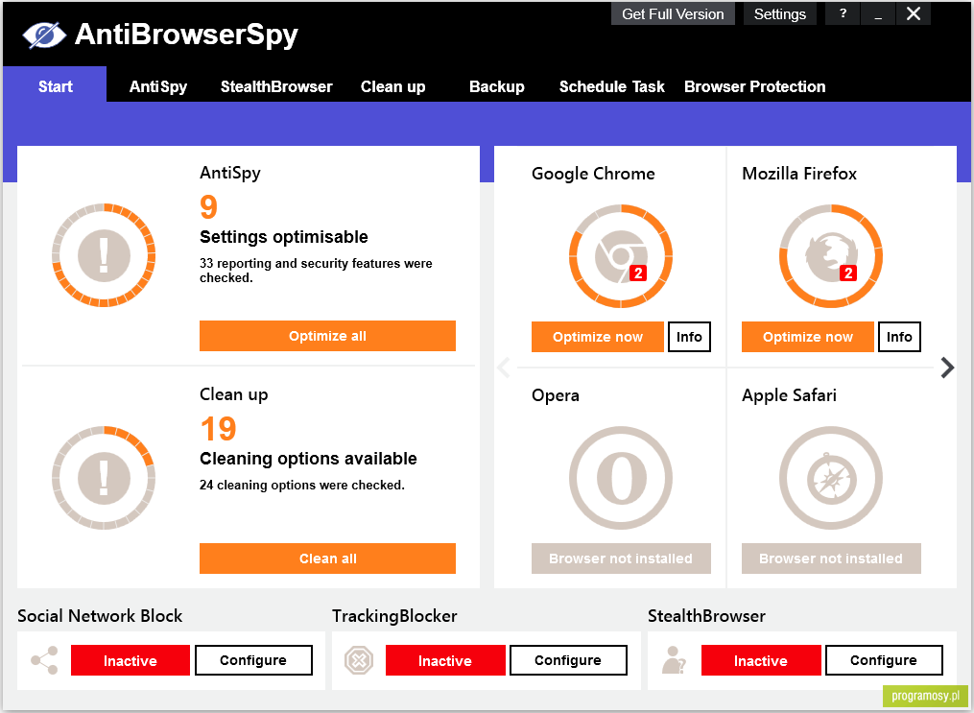Image resolution: width=974 pixels, height=713 pixels.
Task: Show next browsers with right chevron
Action: pyautogui.click(x=947, y=368)
